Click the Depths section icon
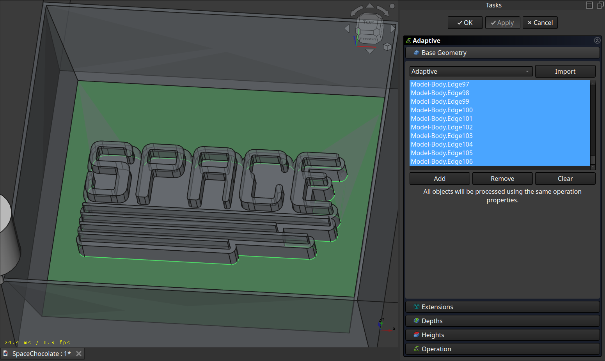Image resolution: width=605 pixels, height=361 pixels. click(417, 321)
